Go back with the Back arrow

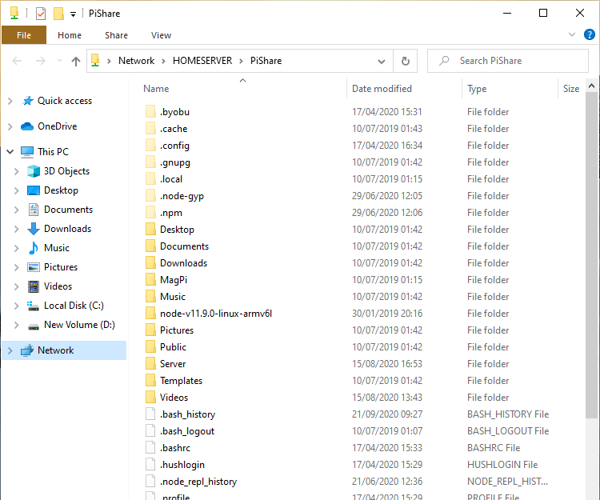[x=18, y=61]
